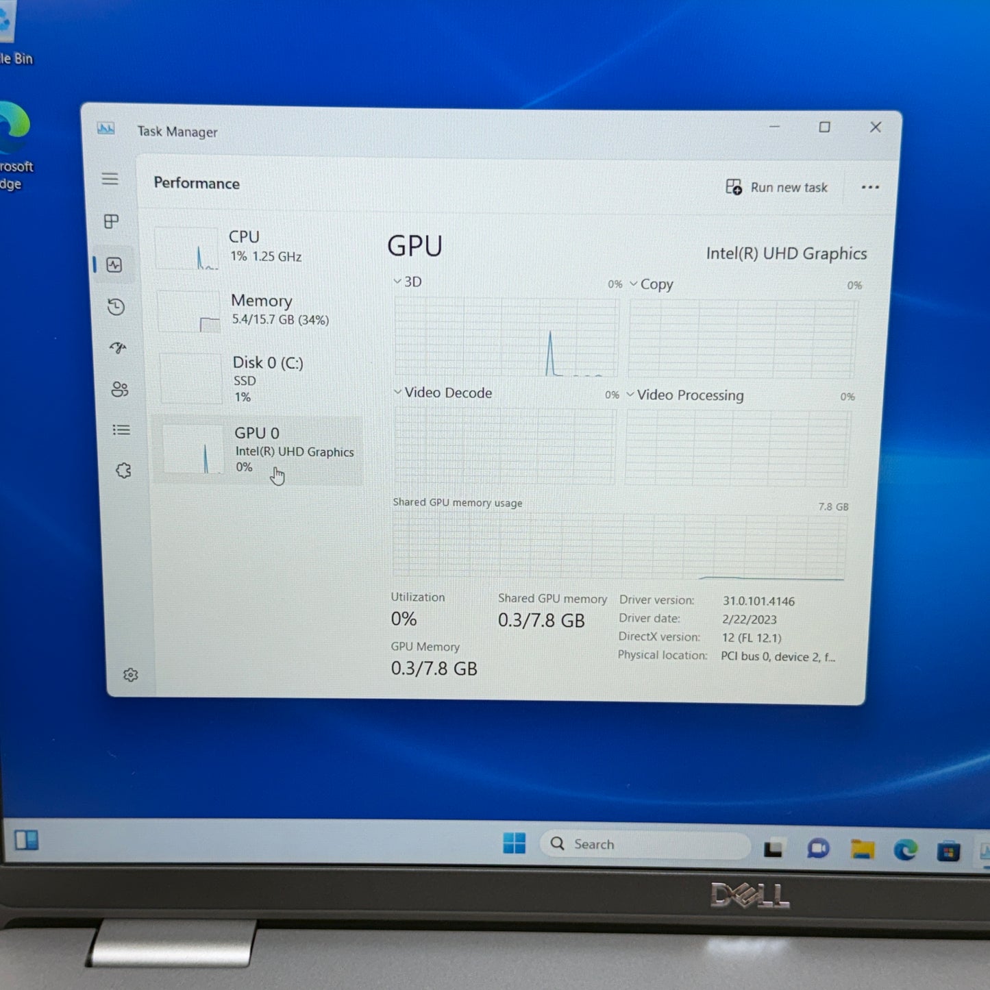Click the Utilization 0% value

[x=404, y=619]
